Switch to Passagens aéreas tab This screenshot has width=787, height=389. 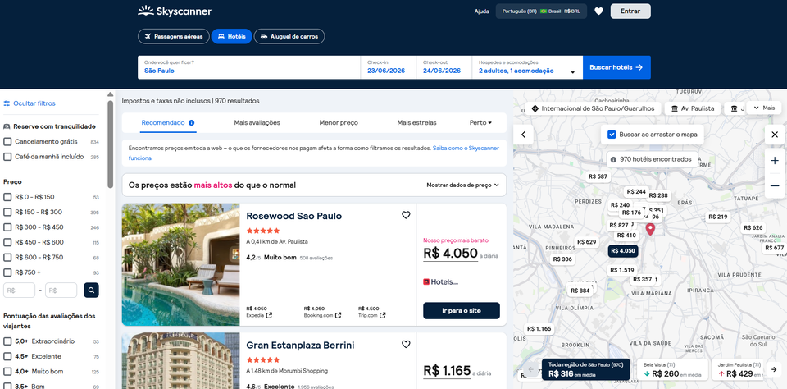(174, 37)
